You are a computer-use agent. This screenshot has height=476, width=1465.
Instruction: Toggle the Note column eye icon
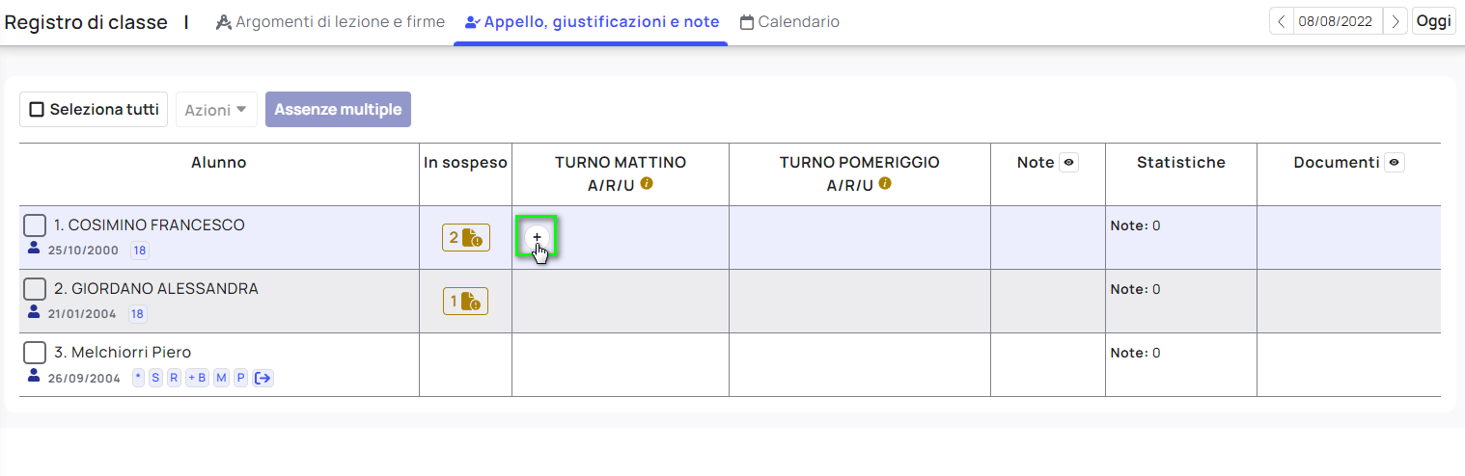1068,163
